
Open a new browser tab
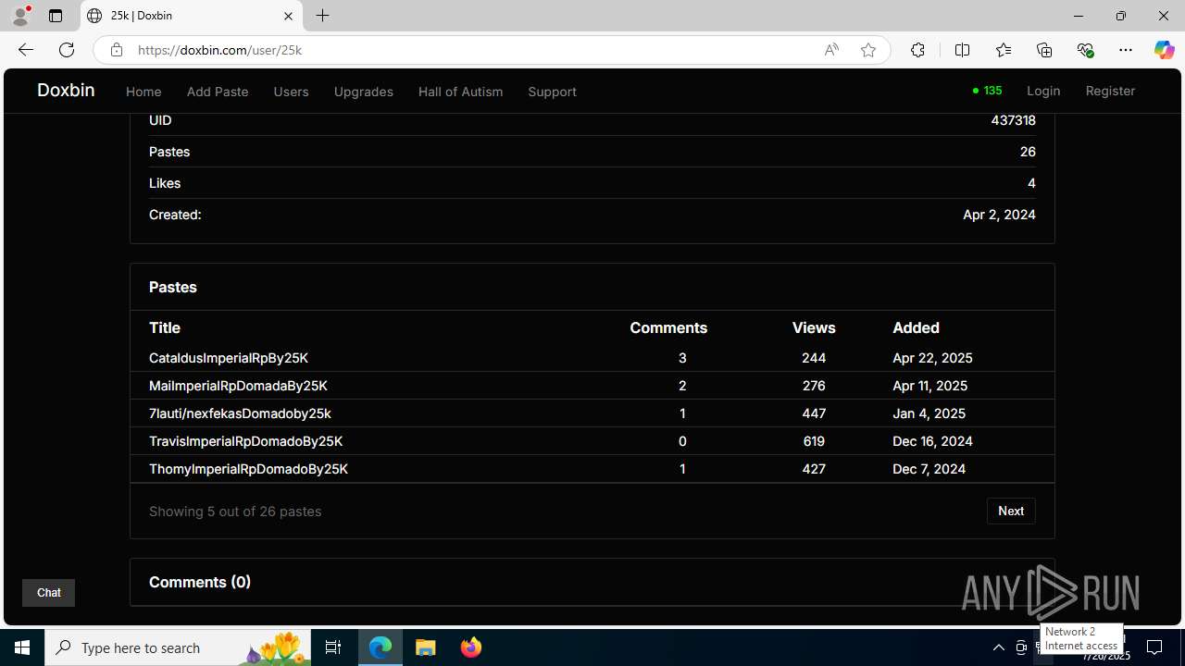point(322,16)
